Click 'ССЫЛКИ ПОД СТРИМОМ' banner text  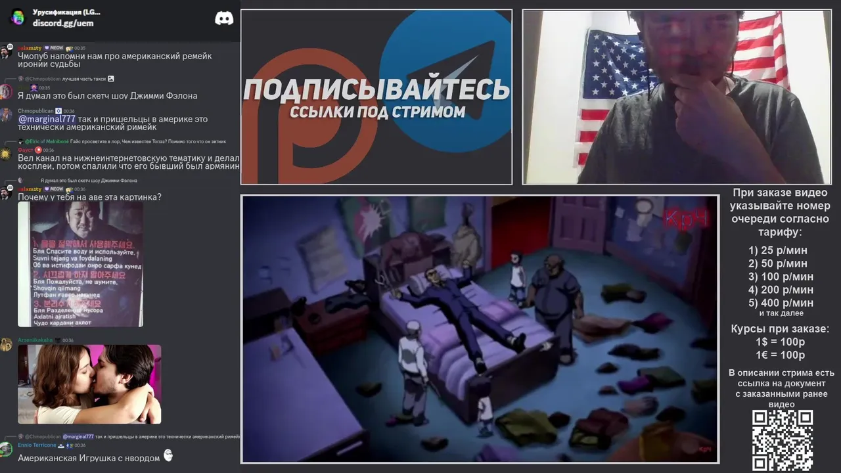click(x=377, y=112)
